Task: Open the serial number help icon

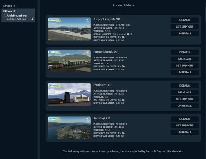Action: [x=131, y=34]
